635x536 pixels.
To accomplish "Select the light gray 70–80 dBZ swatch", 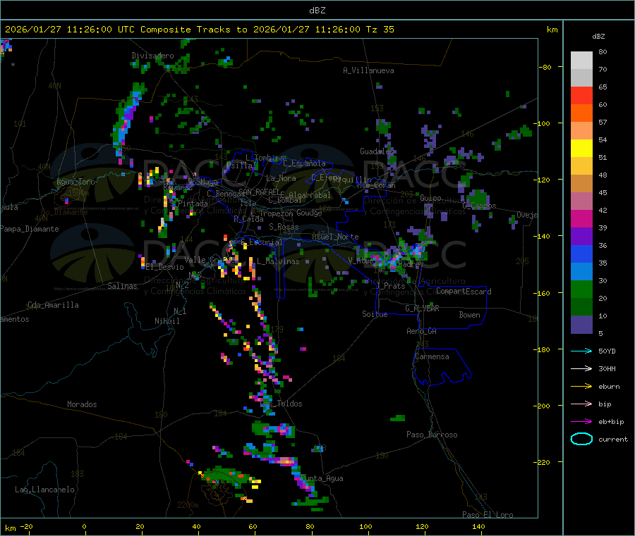I will (581, 61).
